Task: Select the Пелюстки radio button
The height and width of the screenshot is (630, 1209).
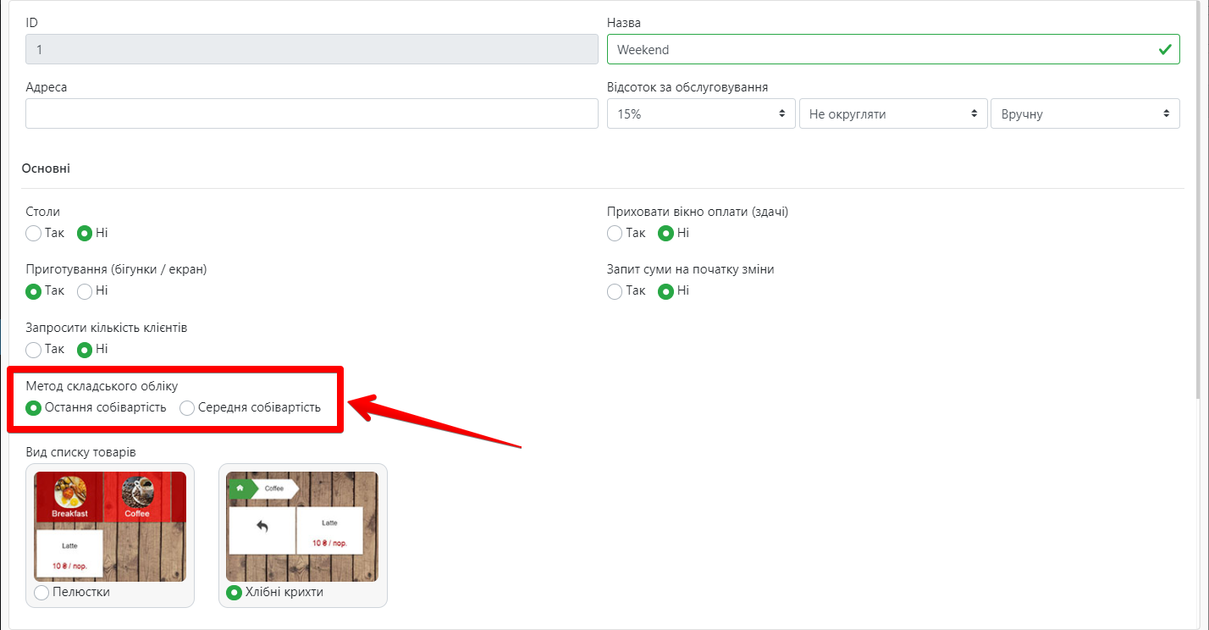Action: (x=41, y=592)
